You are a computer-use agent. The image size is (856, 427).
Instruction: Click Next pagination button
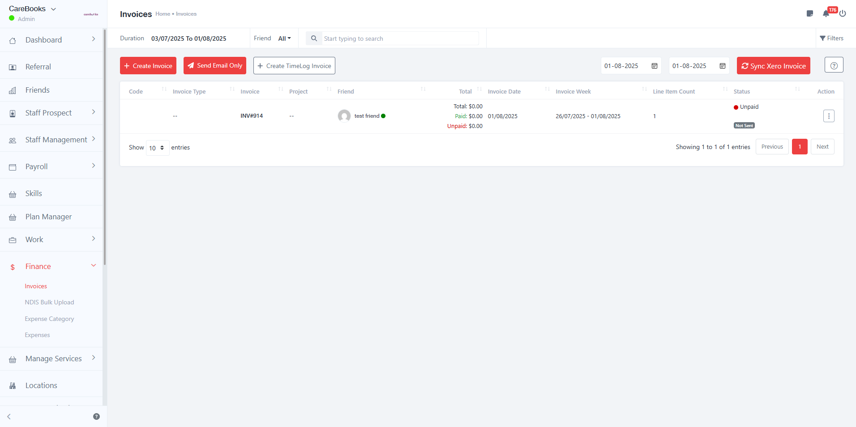[822, 146]
